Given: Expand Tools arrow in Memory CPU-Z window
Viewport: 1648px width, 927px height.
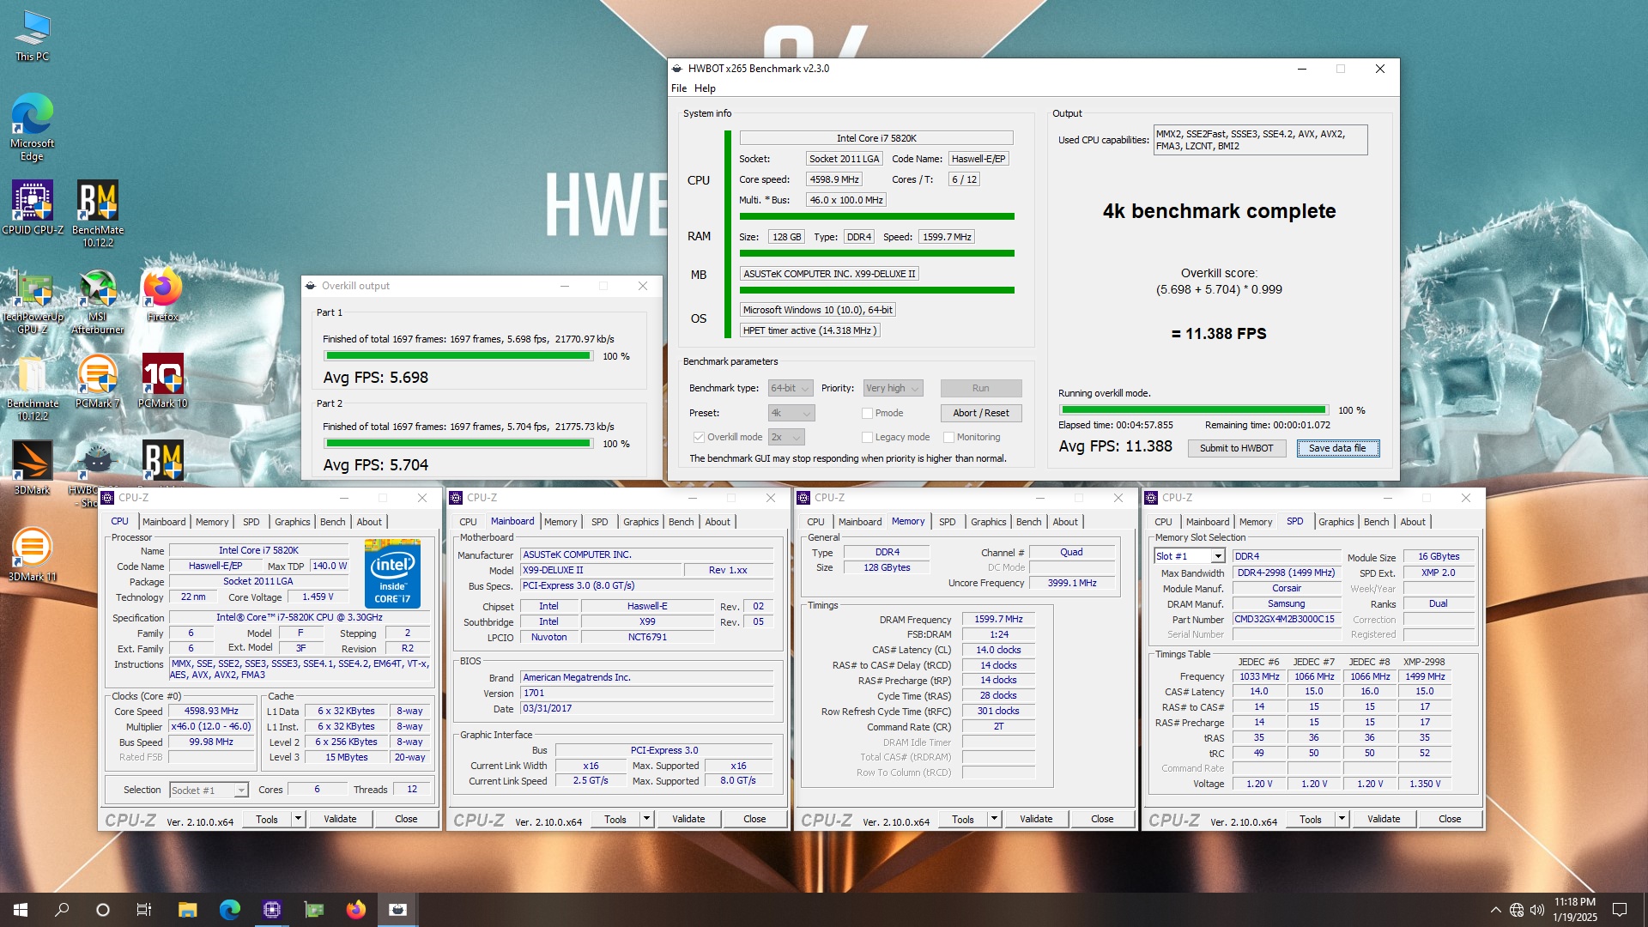Looking at the screenshot, I should point(994,819).
